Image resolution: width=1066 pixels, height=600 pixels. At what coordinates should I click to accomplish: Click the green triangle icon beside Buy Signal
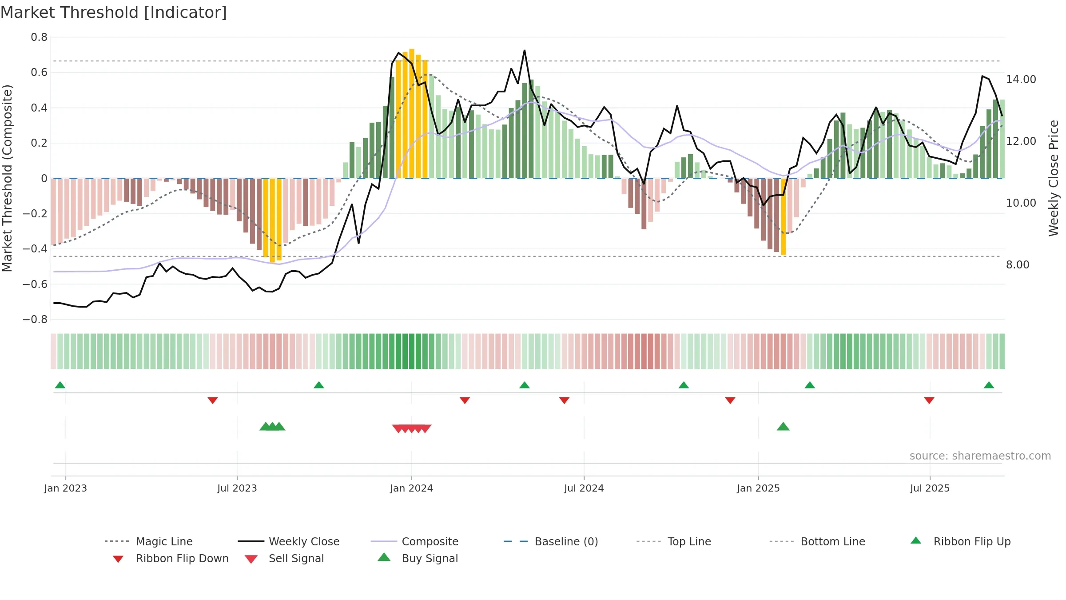pos(384,557)
